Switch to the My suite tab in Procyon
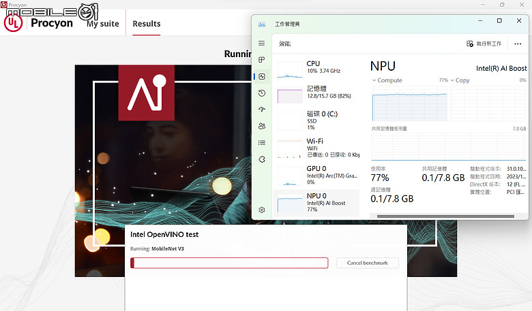Screen dimensions: 532x311 (x=103, y=24)
